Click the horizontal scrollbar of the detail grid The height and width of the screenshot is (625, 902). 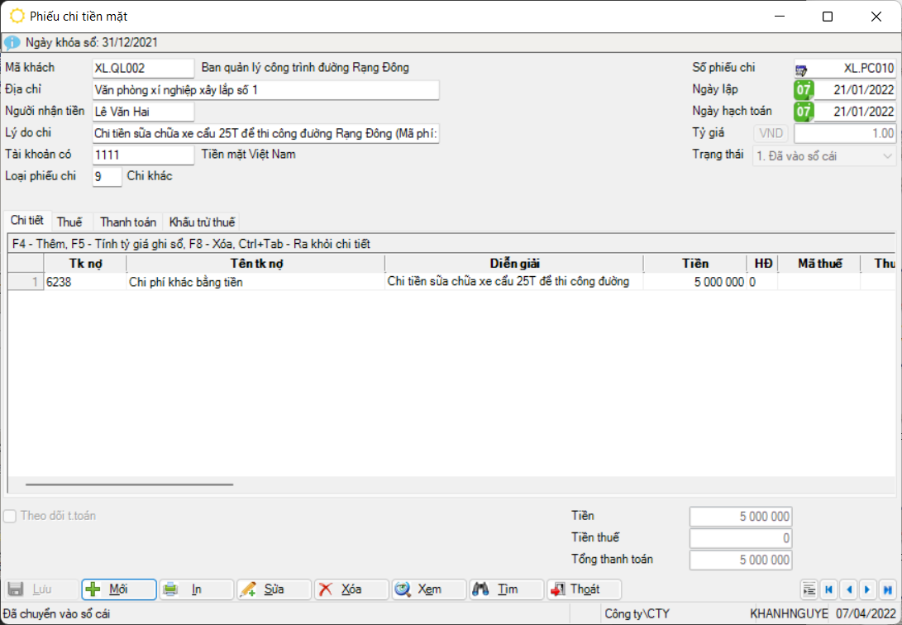[x=130, y=485]
